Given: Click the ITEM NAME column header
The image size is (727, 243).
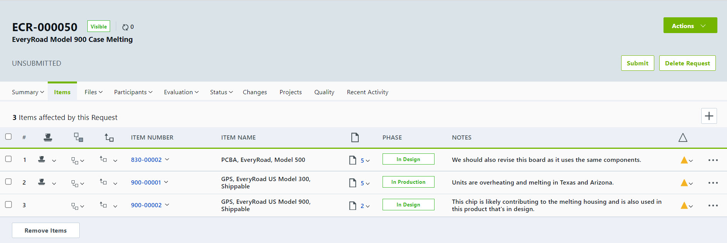Looking at the screenshot, I should click(238, 138).
